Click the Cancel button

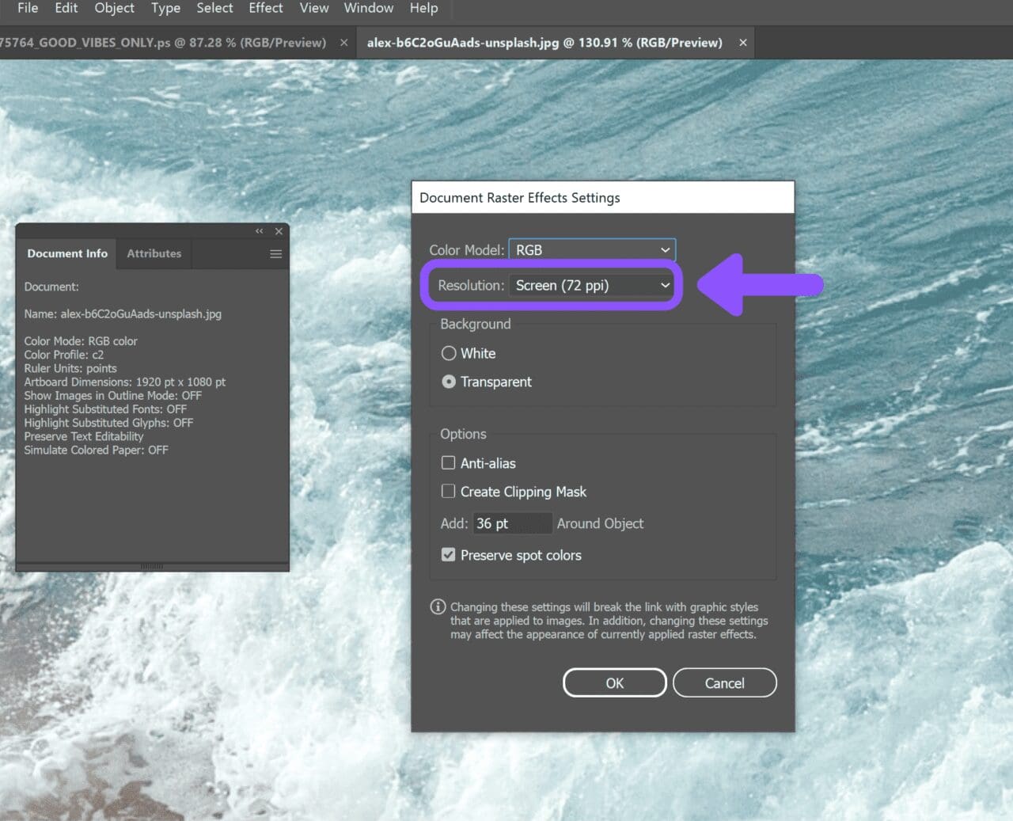(724, 682)
